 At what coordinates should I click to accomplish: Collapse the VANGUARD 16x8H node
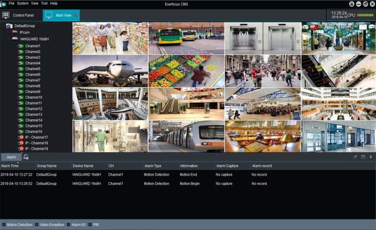click(x=9, y=39)
